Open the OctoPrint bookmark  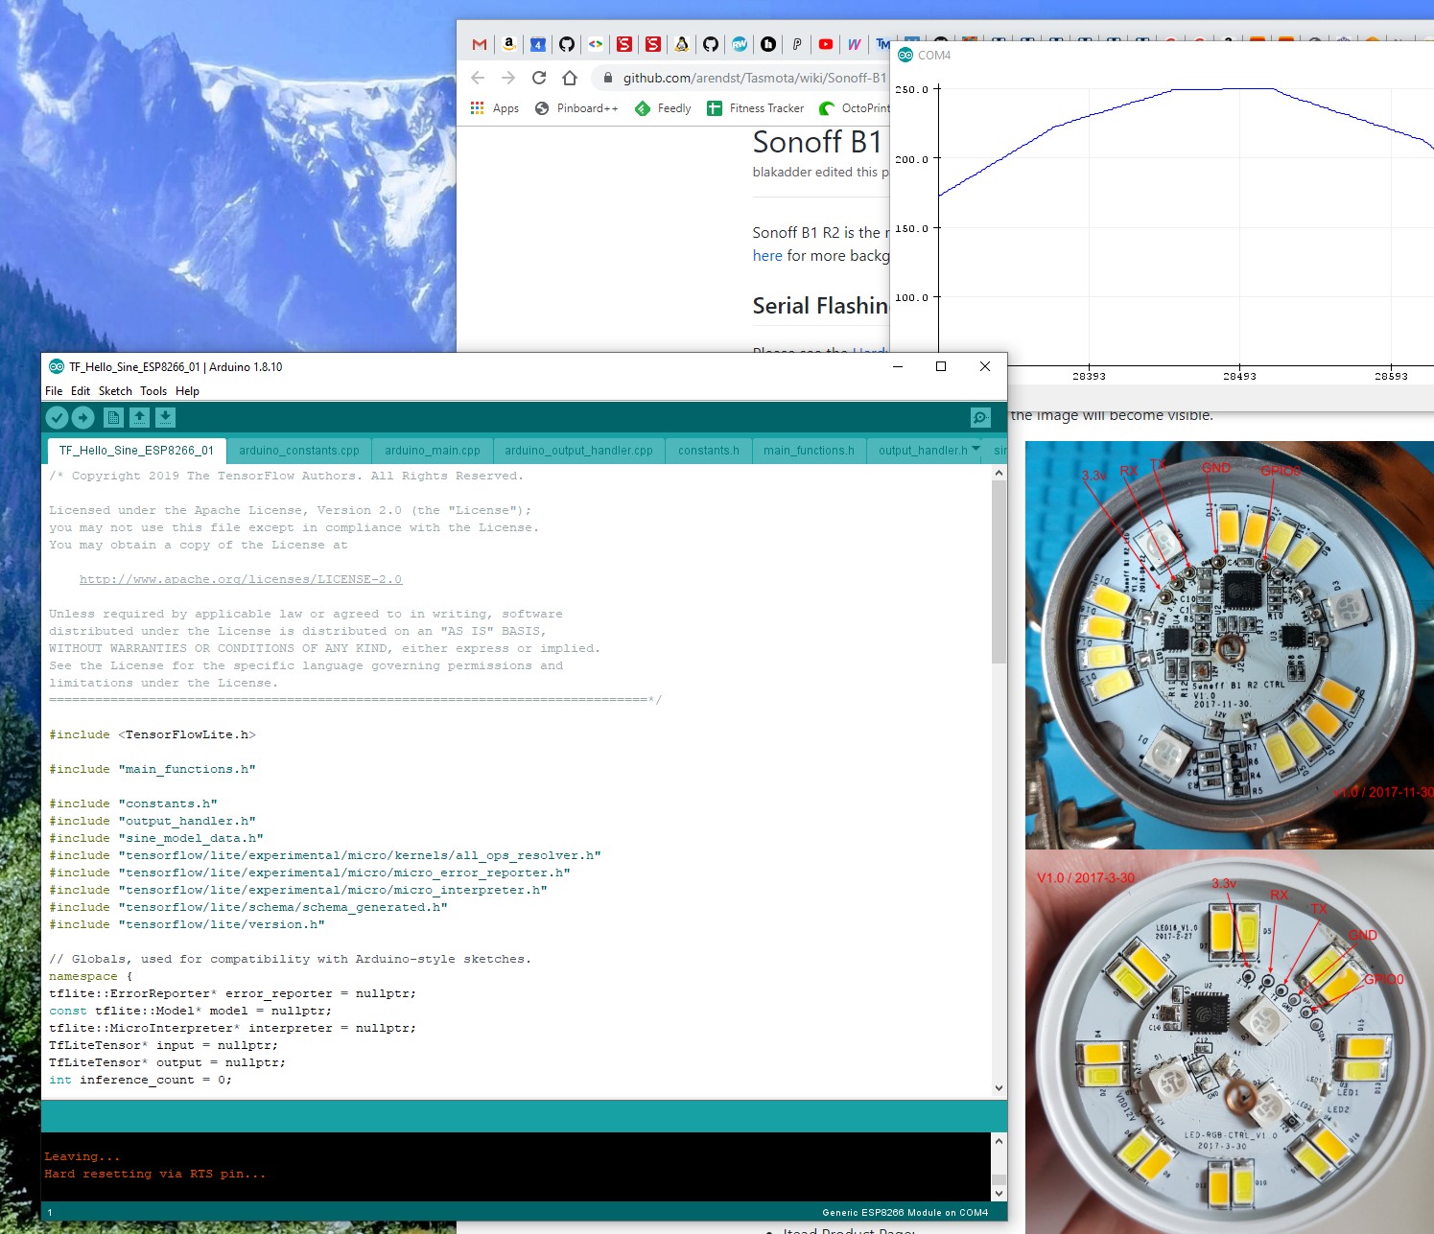tap(855, 108)
